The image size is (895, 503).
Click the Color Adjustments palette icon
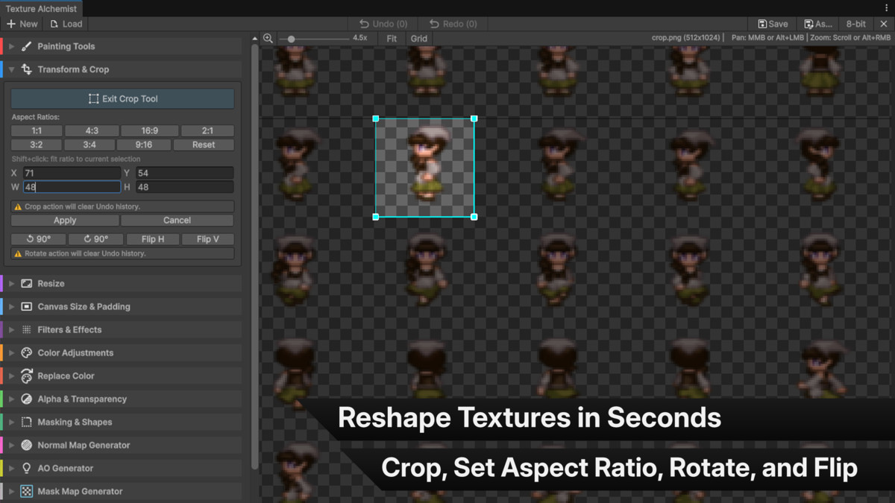pos(27,353)
